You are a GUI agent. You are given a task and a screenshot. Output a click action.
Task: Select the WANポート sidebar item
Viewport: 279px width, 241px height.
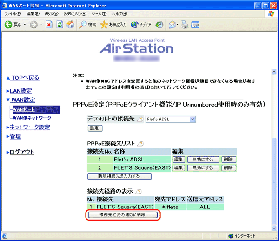point(36,109)
